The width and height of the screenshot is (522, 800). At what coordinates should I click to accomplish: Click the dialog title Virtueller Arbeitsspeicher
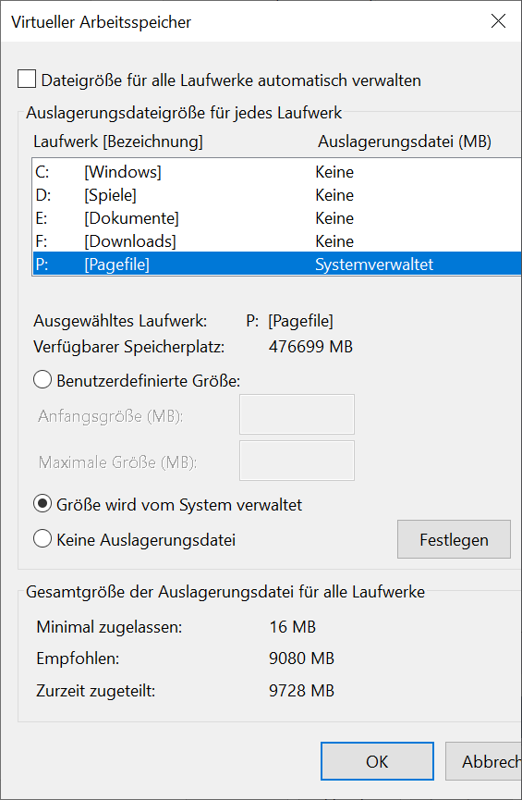(101, 22)
